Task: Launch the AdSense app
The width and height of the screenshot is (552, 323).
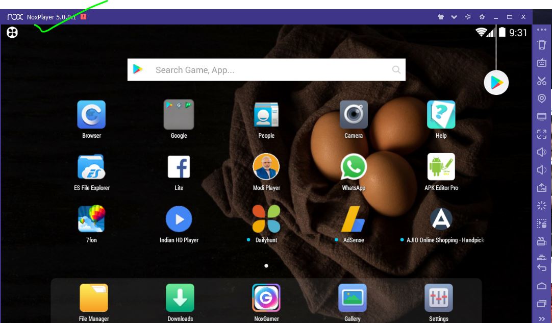Action: point(353,219)
